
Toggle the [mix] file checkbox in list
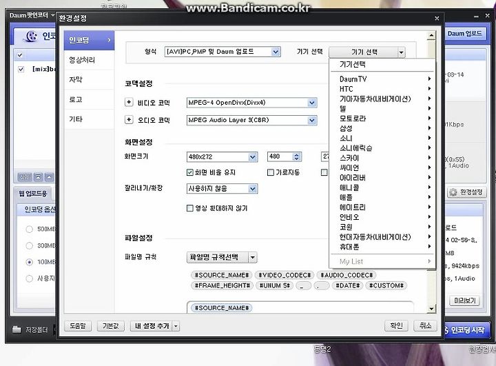point(21,69)
